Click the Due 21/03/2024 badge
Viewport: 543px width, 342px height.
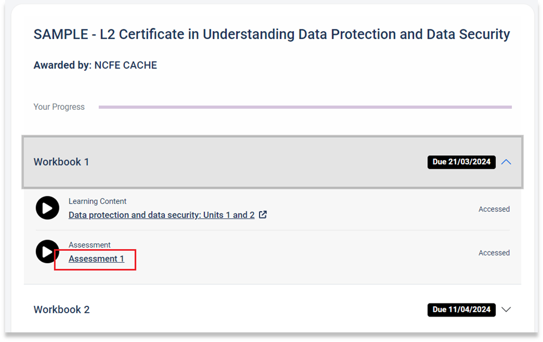pyautogui.click(x=461, y=162)
